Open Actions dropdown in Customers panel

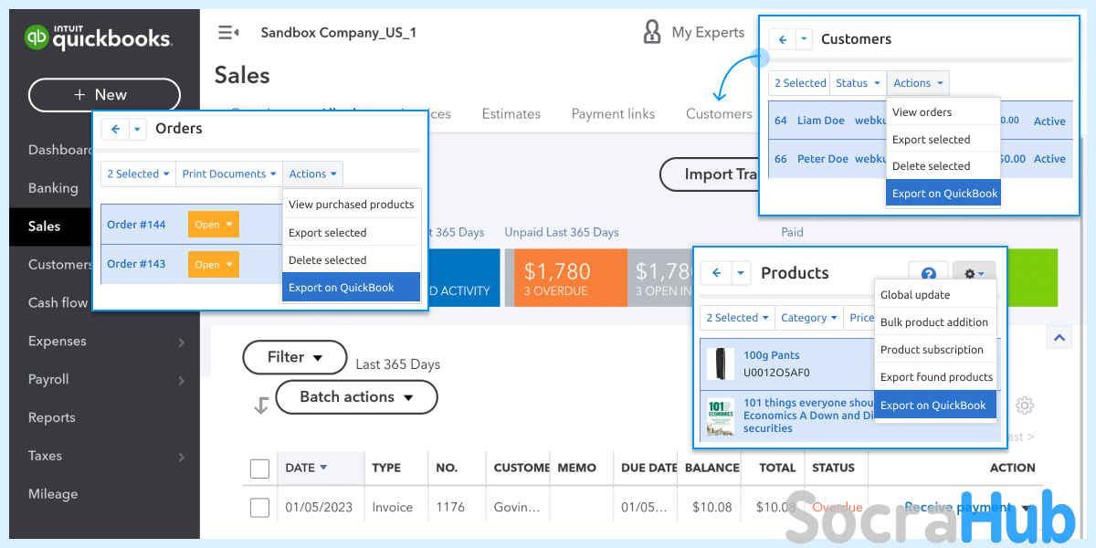point(918,83)
